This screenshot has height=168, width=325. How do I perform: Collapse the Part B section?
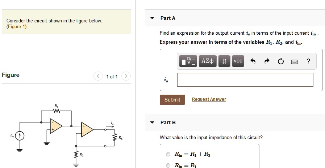[152, 122]
